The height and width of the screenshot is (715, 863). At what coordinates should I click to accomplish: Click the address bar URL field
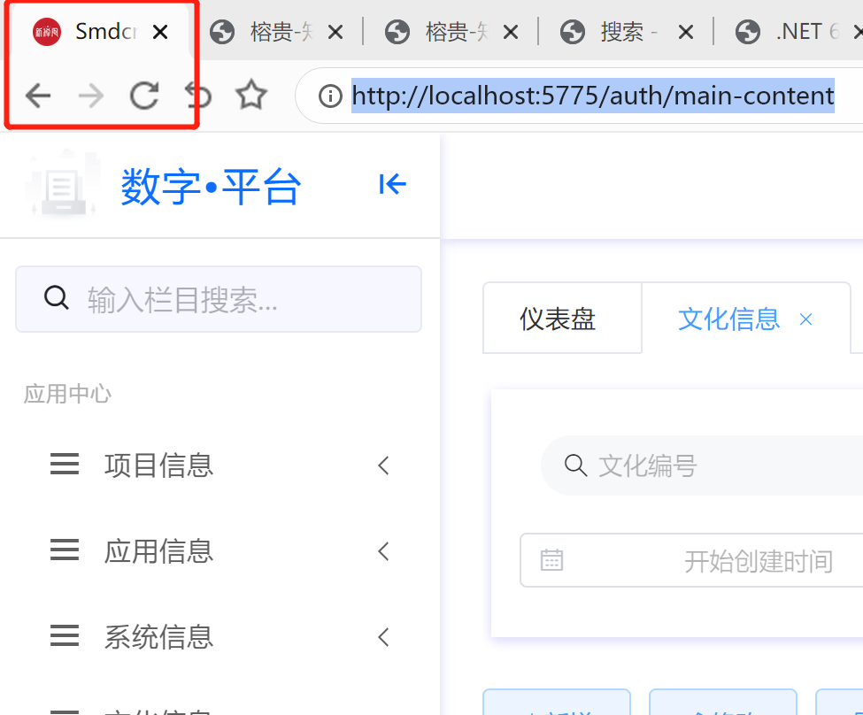tap(593, 96)
